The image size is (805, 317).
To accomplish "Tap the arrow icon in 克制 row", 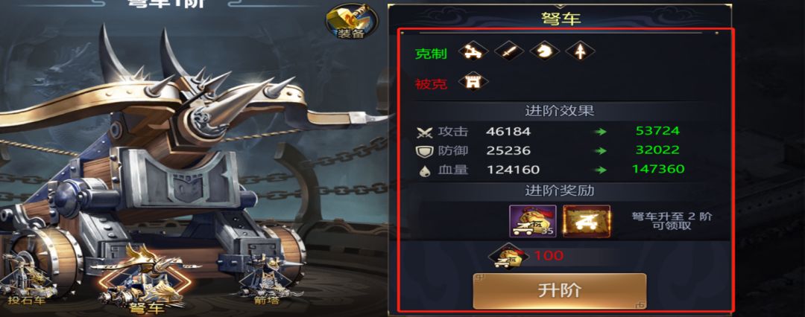I will pyautogui.click(x=580, y=51).
